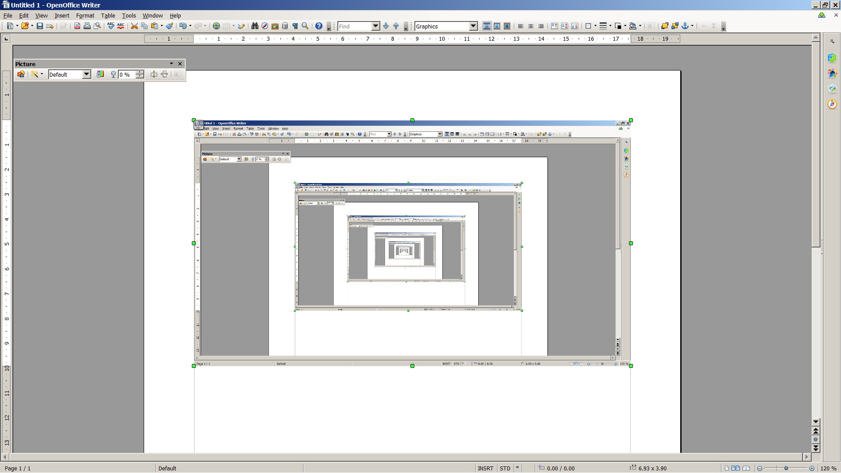841x473 pixels.
Task: Click STD selection mode in status bar
Action: 505,468
